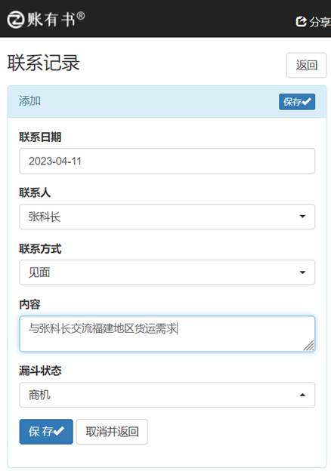Click the small 保存 button in 添加 header
The image size is (331, 474).
(297, 102)
